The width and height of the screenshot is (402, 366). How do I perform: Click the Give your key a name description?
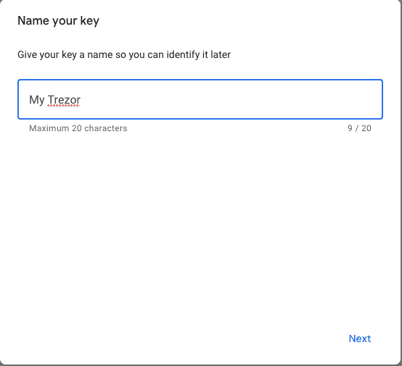coord(124,55)
